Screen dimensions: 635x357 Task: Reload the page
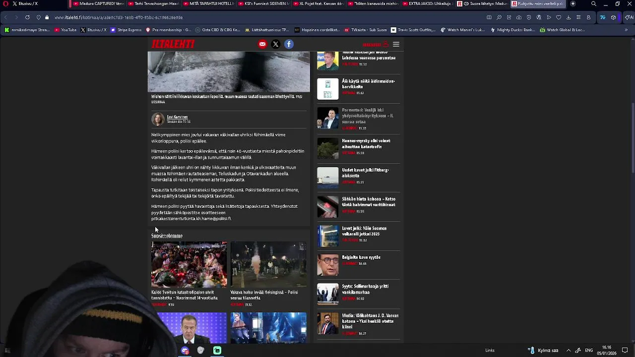coord(27,17)
